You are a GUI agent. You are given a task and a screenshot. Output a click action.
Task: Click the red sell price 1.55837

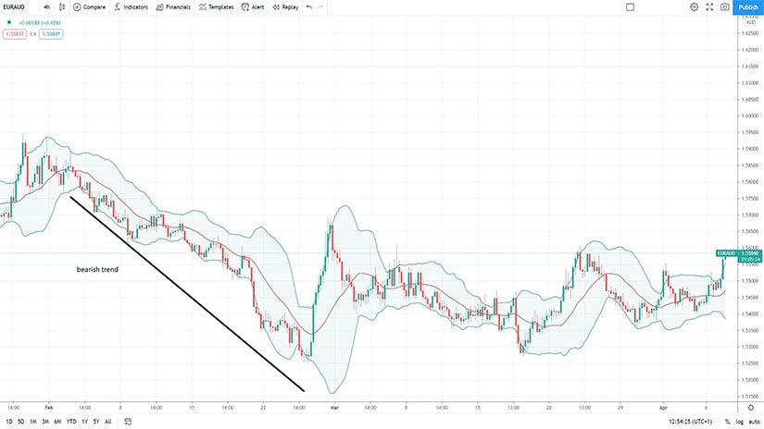coord(15,34)
